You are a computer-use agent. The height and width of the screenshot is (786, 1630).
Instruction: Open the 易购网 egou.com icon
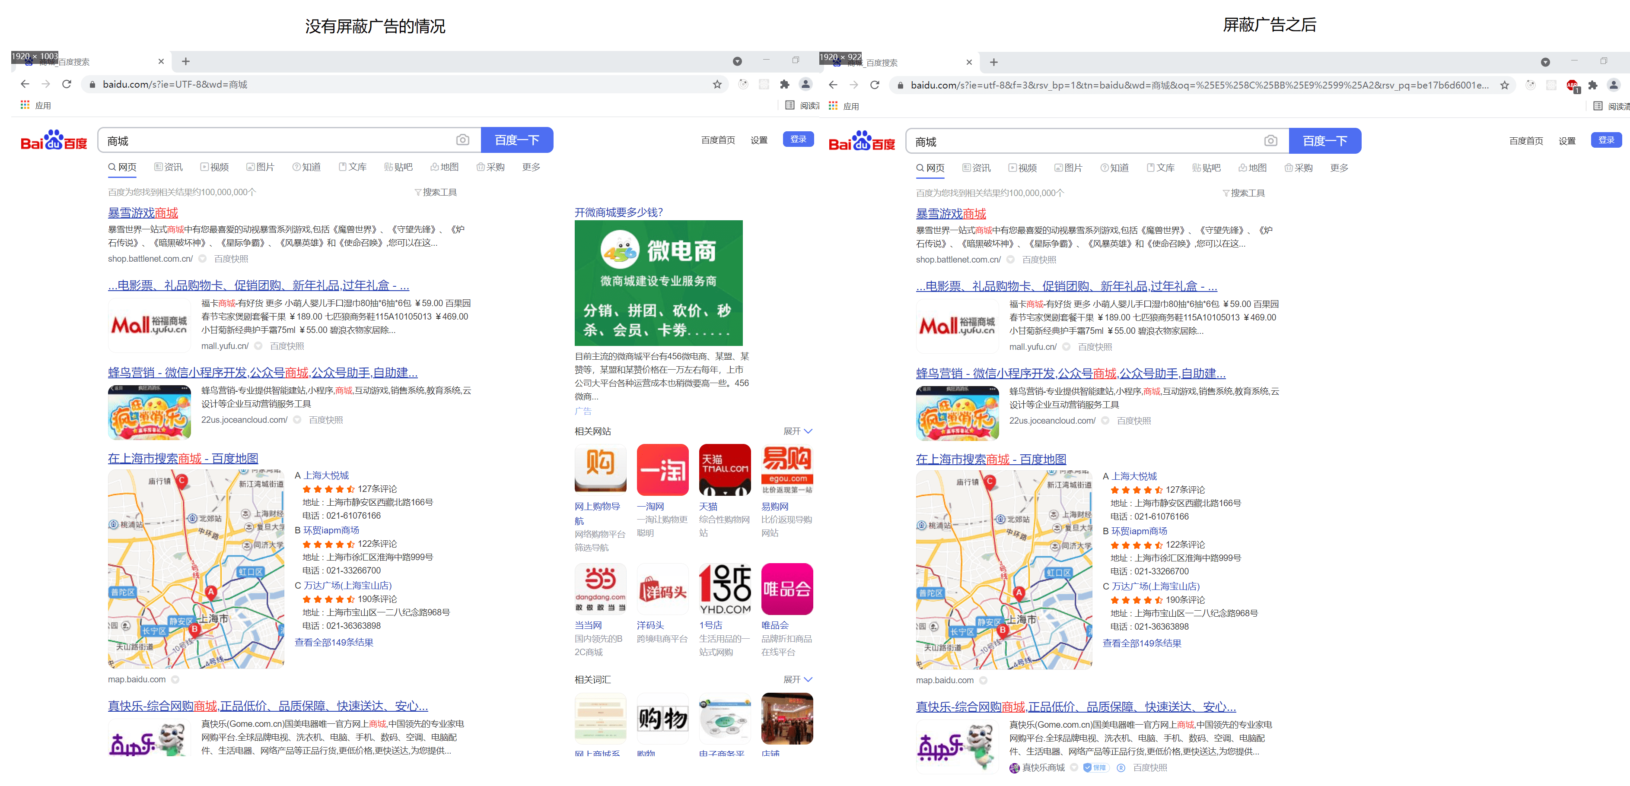pos(786,469)
